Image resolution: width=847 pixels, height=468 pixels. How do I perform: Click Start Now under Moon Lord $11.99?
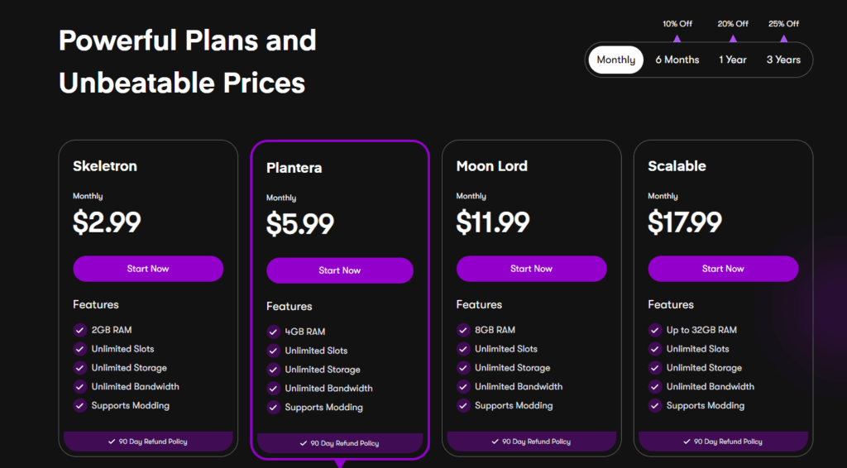point(532,269)
